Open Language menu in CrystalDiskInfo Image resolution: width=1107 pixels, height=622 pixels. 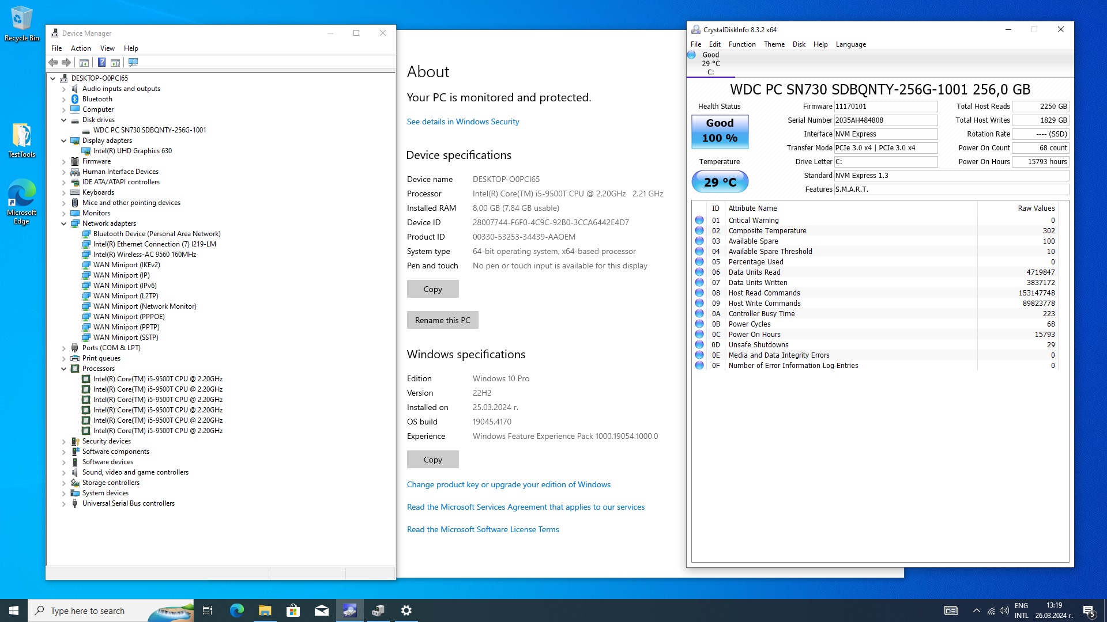tap(851, 44)
